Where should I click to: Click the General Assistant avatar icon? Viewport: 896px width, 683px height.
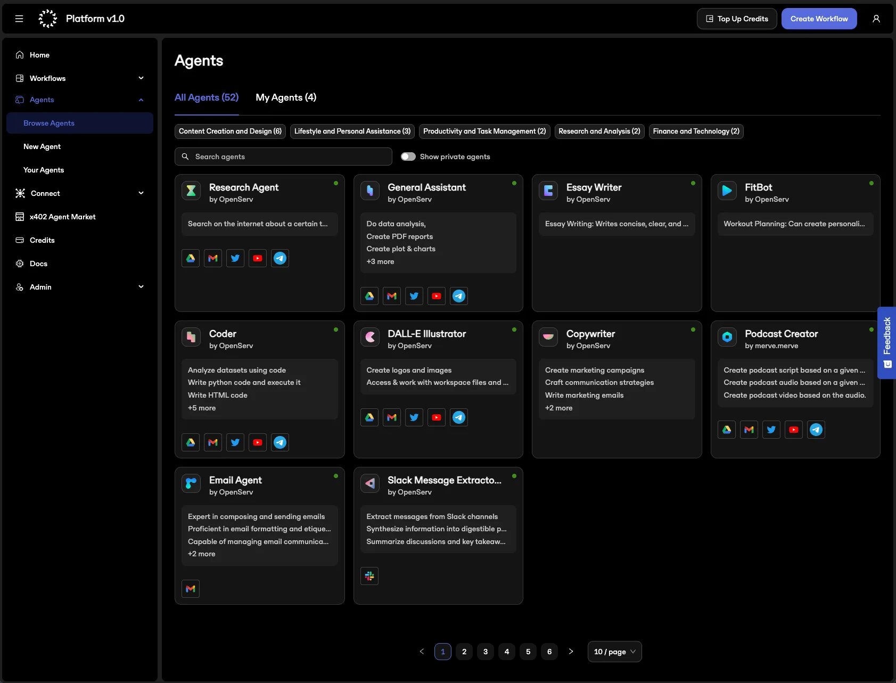(370, 191)
